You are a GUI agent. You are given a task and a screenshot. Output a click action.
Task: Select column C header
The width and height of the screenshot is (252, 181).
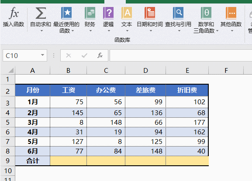(x=106, y=71)
